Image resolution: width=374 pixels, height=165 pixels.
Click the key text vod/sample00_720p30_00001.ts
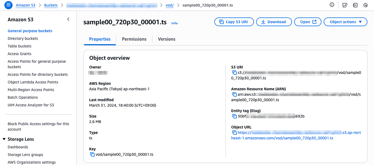coord(124,154)
